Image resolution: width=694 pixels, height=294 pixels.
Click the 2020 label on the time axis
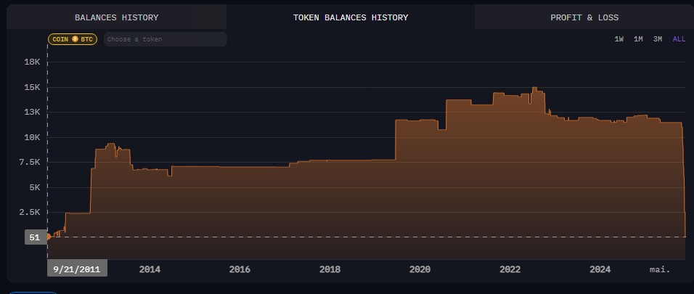coord(420,269)
